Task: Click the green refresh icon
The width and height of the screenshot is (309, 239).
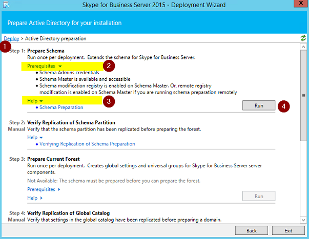Action: (x=303, y=38)
